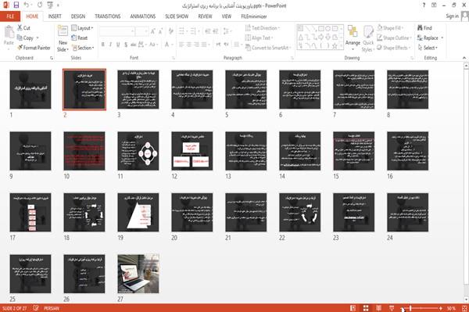Click Increase Font Size icon
The image size is (469, 312).
click(x=153, y=30)
